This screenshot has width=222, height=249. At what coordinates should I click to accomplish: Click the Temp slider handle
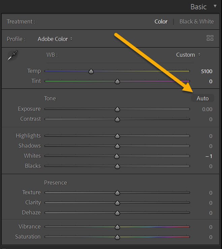coord(91,71)
